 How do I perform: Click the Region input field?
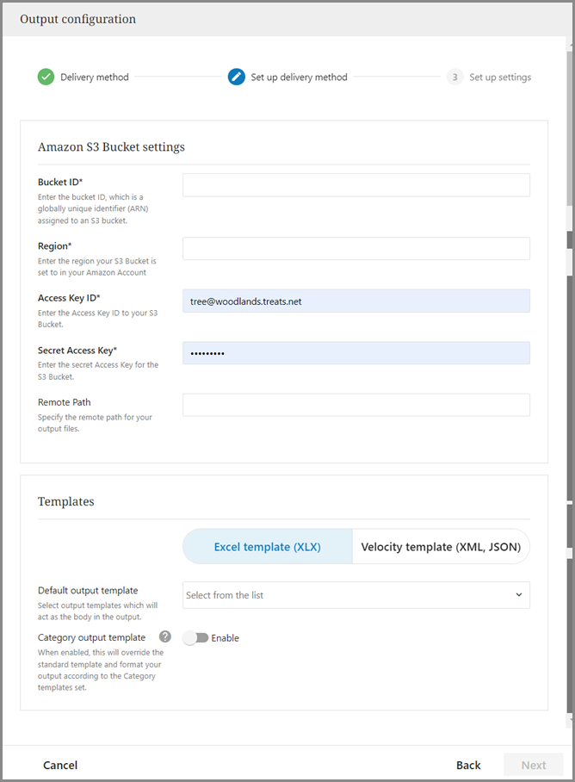[x=356, y=249]
